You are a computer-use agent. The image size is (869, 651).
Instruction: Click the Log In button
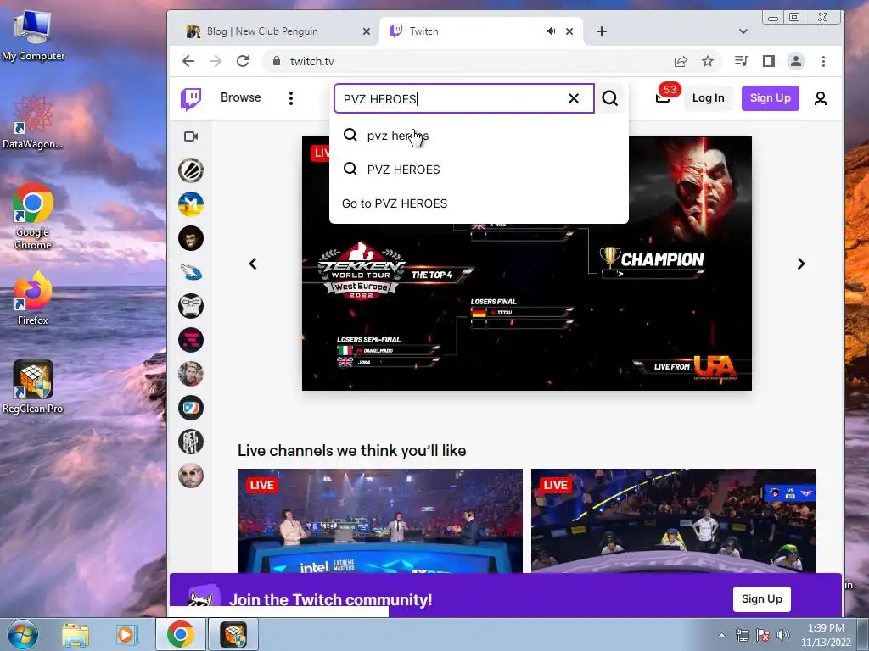click(x=709, y=98)
